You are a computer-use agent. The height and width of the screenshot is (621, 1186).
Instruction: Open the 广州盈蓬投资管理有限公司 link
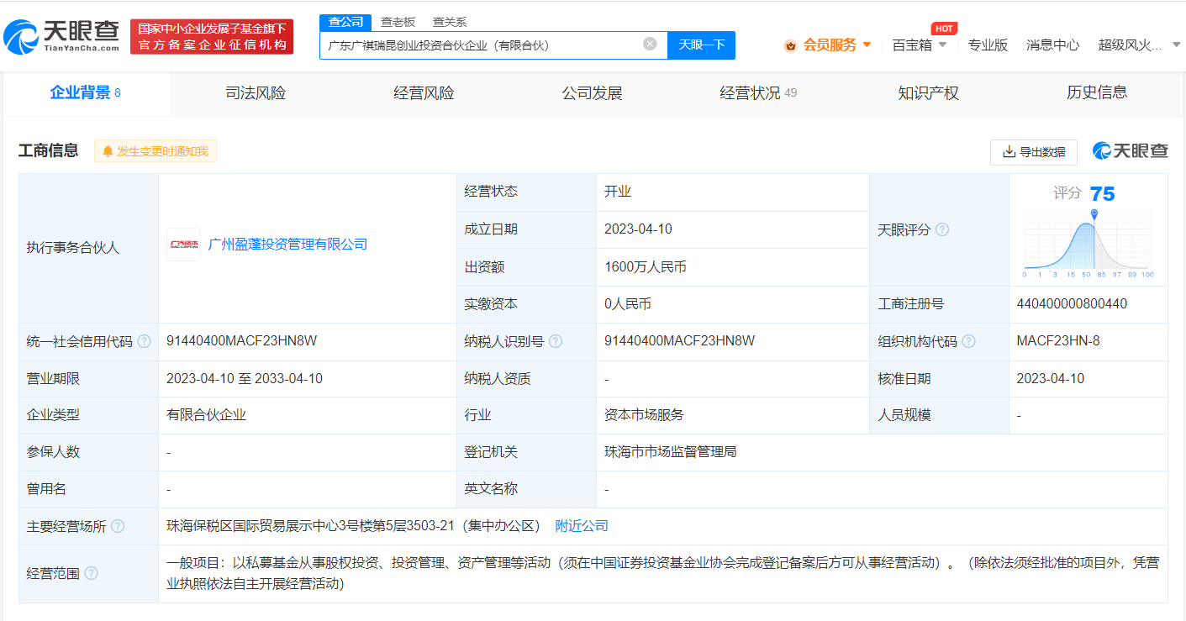pos(287,245)
